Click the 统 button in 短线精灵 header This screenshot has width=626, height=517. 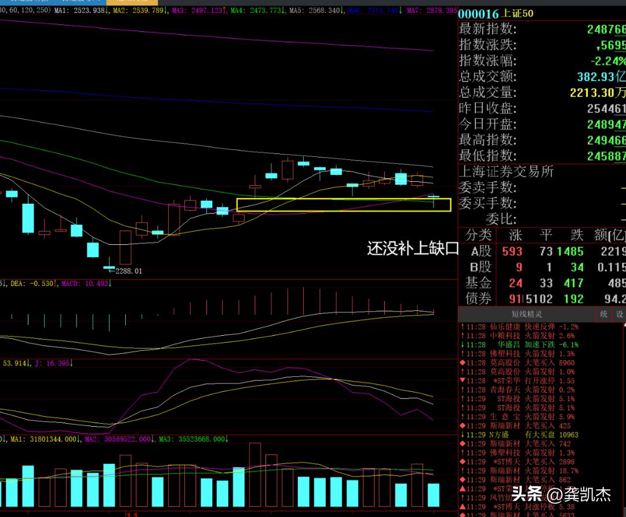[x=603, y=314]
